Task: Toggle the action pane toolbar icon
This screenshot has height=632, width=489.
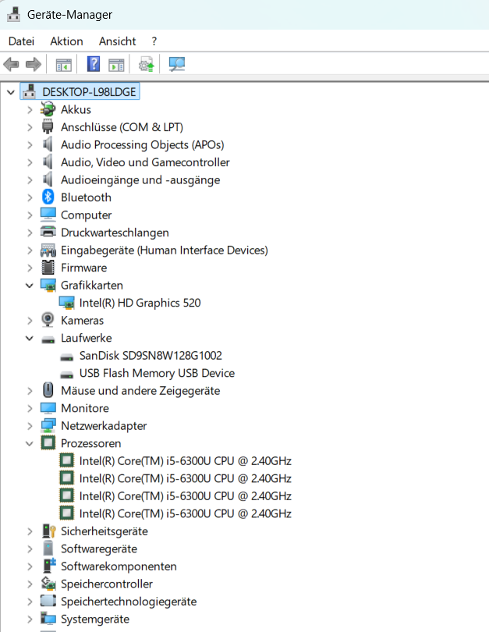Action: (x=116, y=65)
